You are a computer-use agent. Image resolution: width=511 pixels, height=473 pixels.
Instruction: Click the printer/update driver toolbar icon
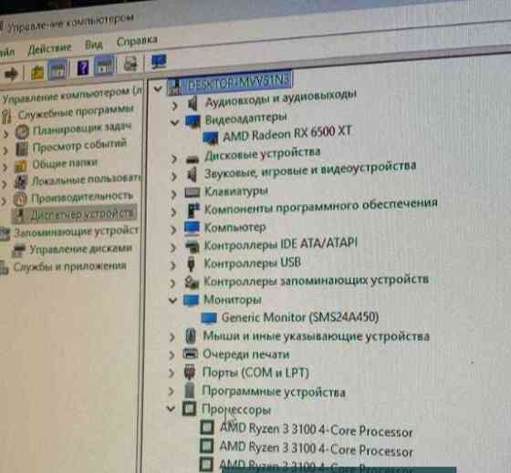(130, 64)
